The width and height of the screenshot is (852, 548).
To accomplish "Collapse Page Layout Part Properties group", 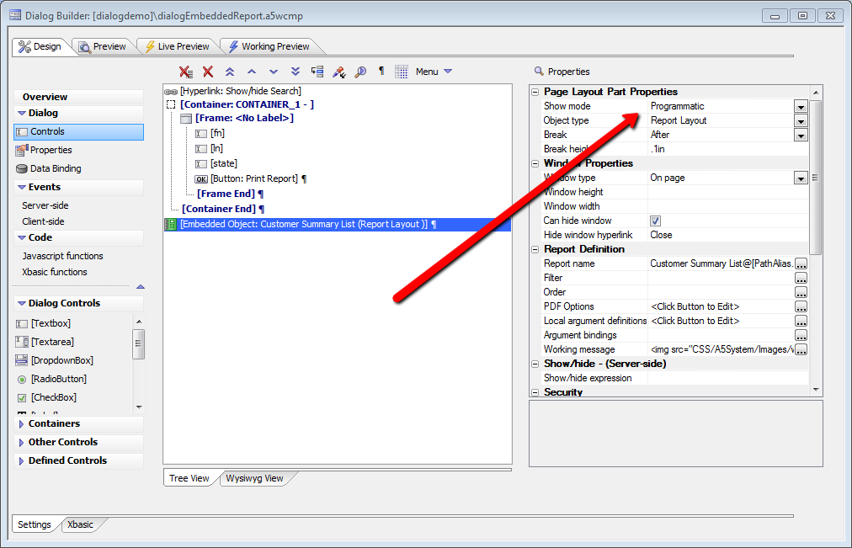I will (x=535, y=92).
